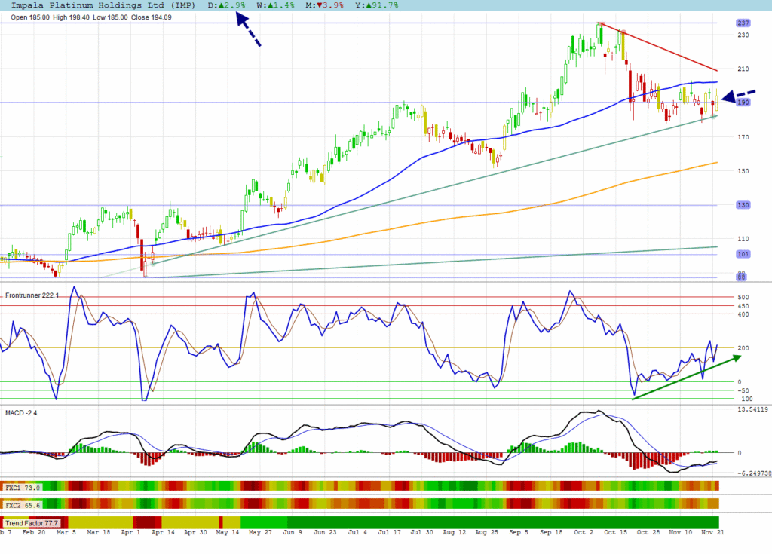Viewport: 772px width, 554px height.
Task: Select the green rising arrow in Frontrunner panel
Action: coord(685,378)
